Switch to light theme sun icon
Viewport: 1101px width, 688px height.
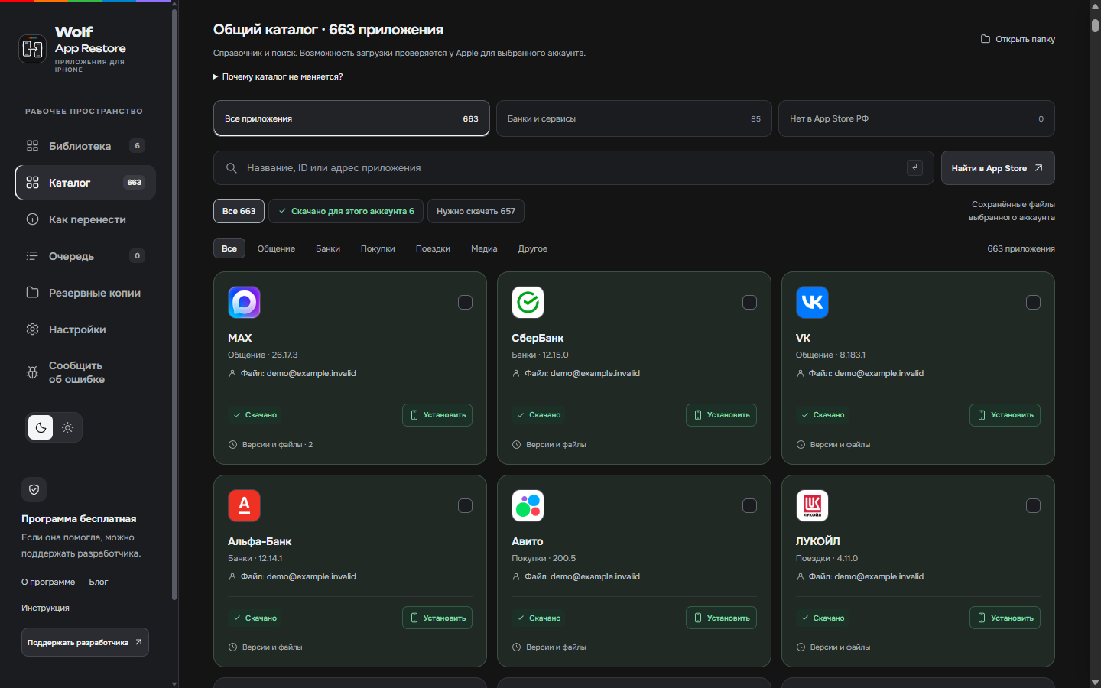pos(67,427)
